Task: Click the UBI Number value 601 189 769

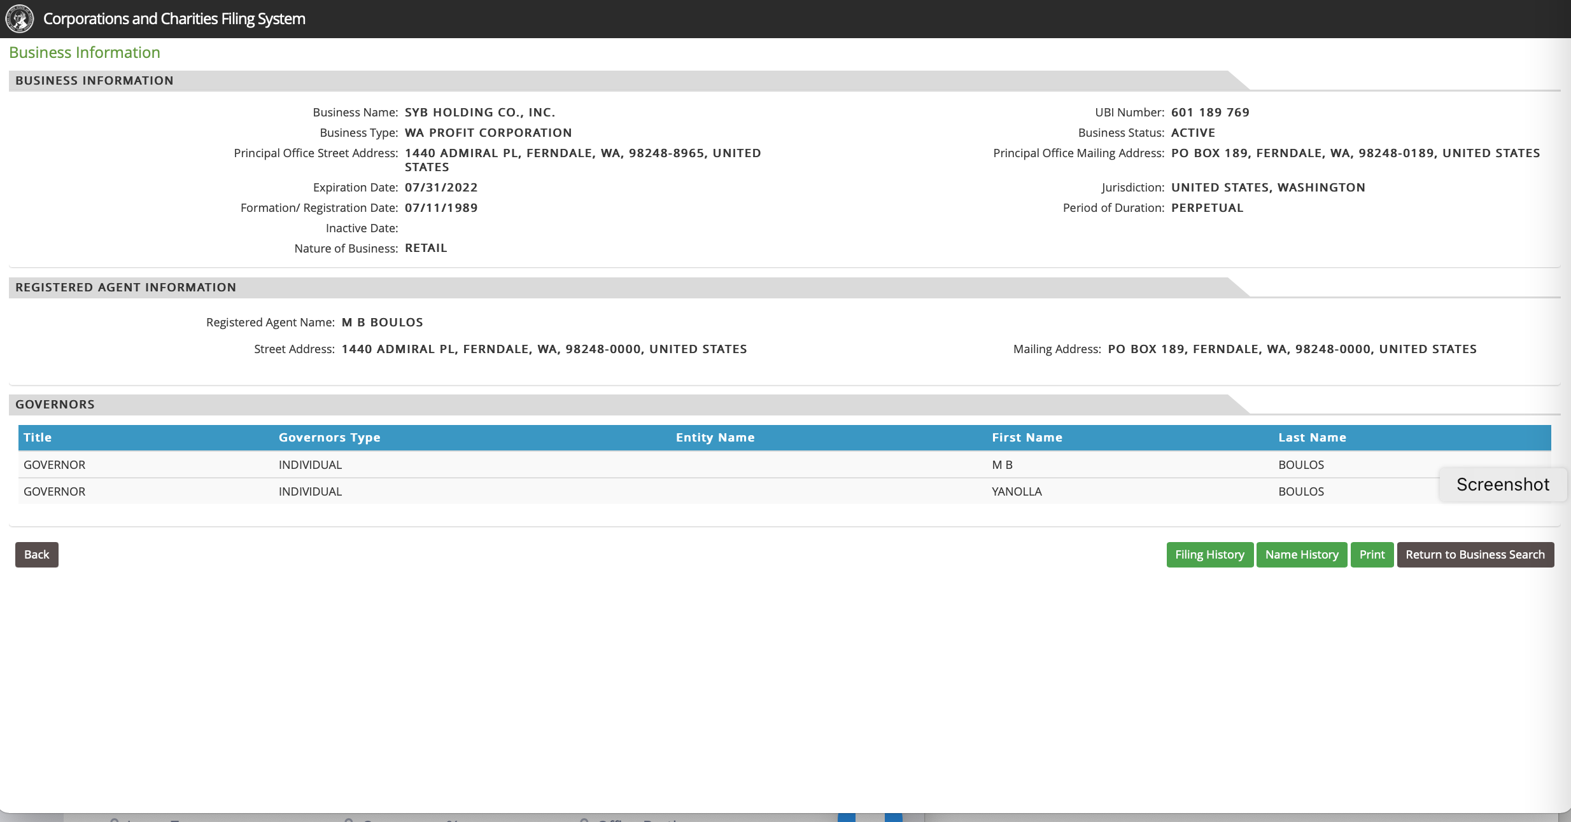Action: (x=1210, y=113)
